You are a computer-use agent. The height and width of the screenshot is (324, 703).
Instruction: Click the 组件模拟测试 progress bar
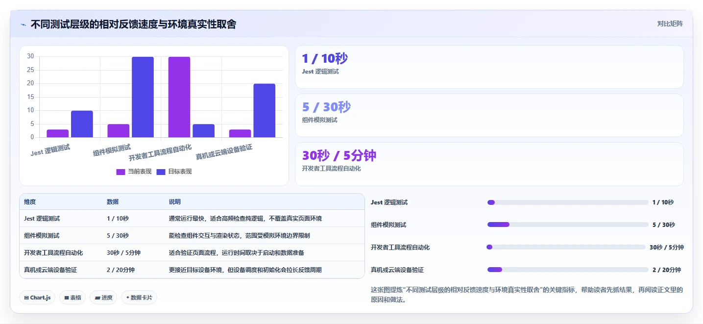568,224
